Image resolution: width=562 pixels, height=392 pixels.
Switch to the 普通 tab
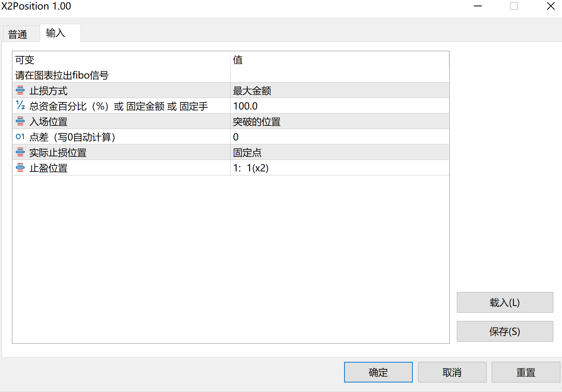(18, 34)
